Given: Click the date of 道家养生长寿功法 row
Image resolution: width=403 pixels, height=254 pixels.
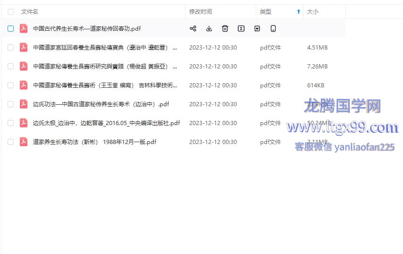Looking at the screenshot, I should [213, 142].
